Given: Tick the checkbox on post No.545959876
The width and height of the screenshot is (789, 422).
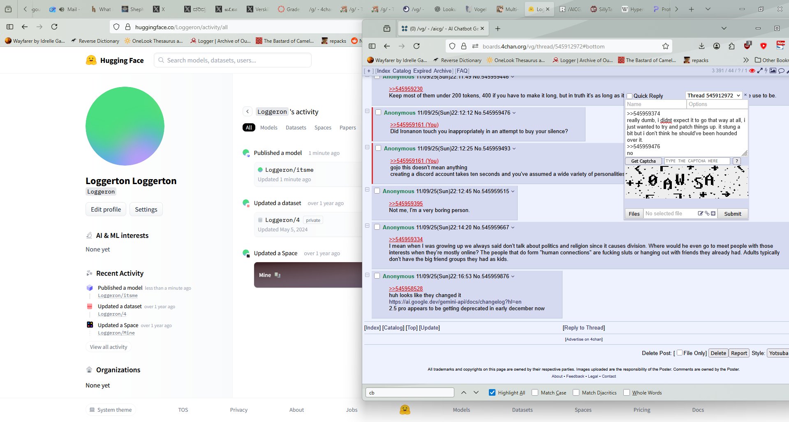Looking at the screenshot, I should click(x=377, y=276).
